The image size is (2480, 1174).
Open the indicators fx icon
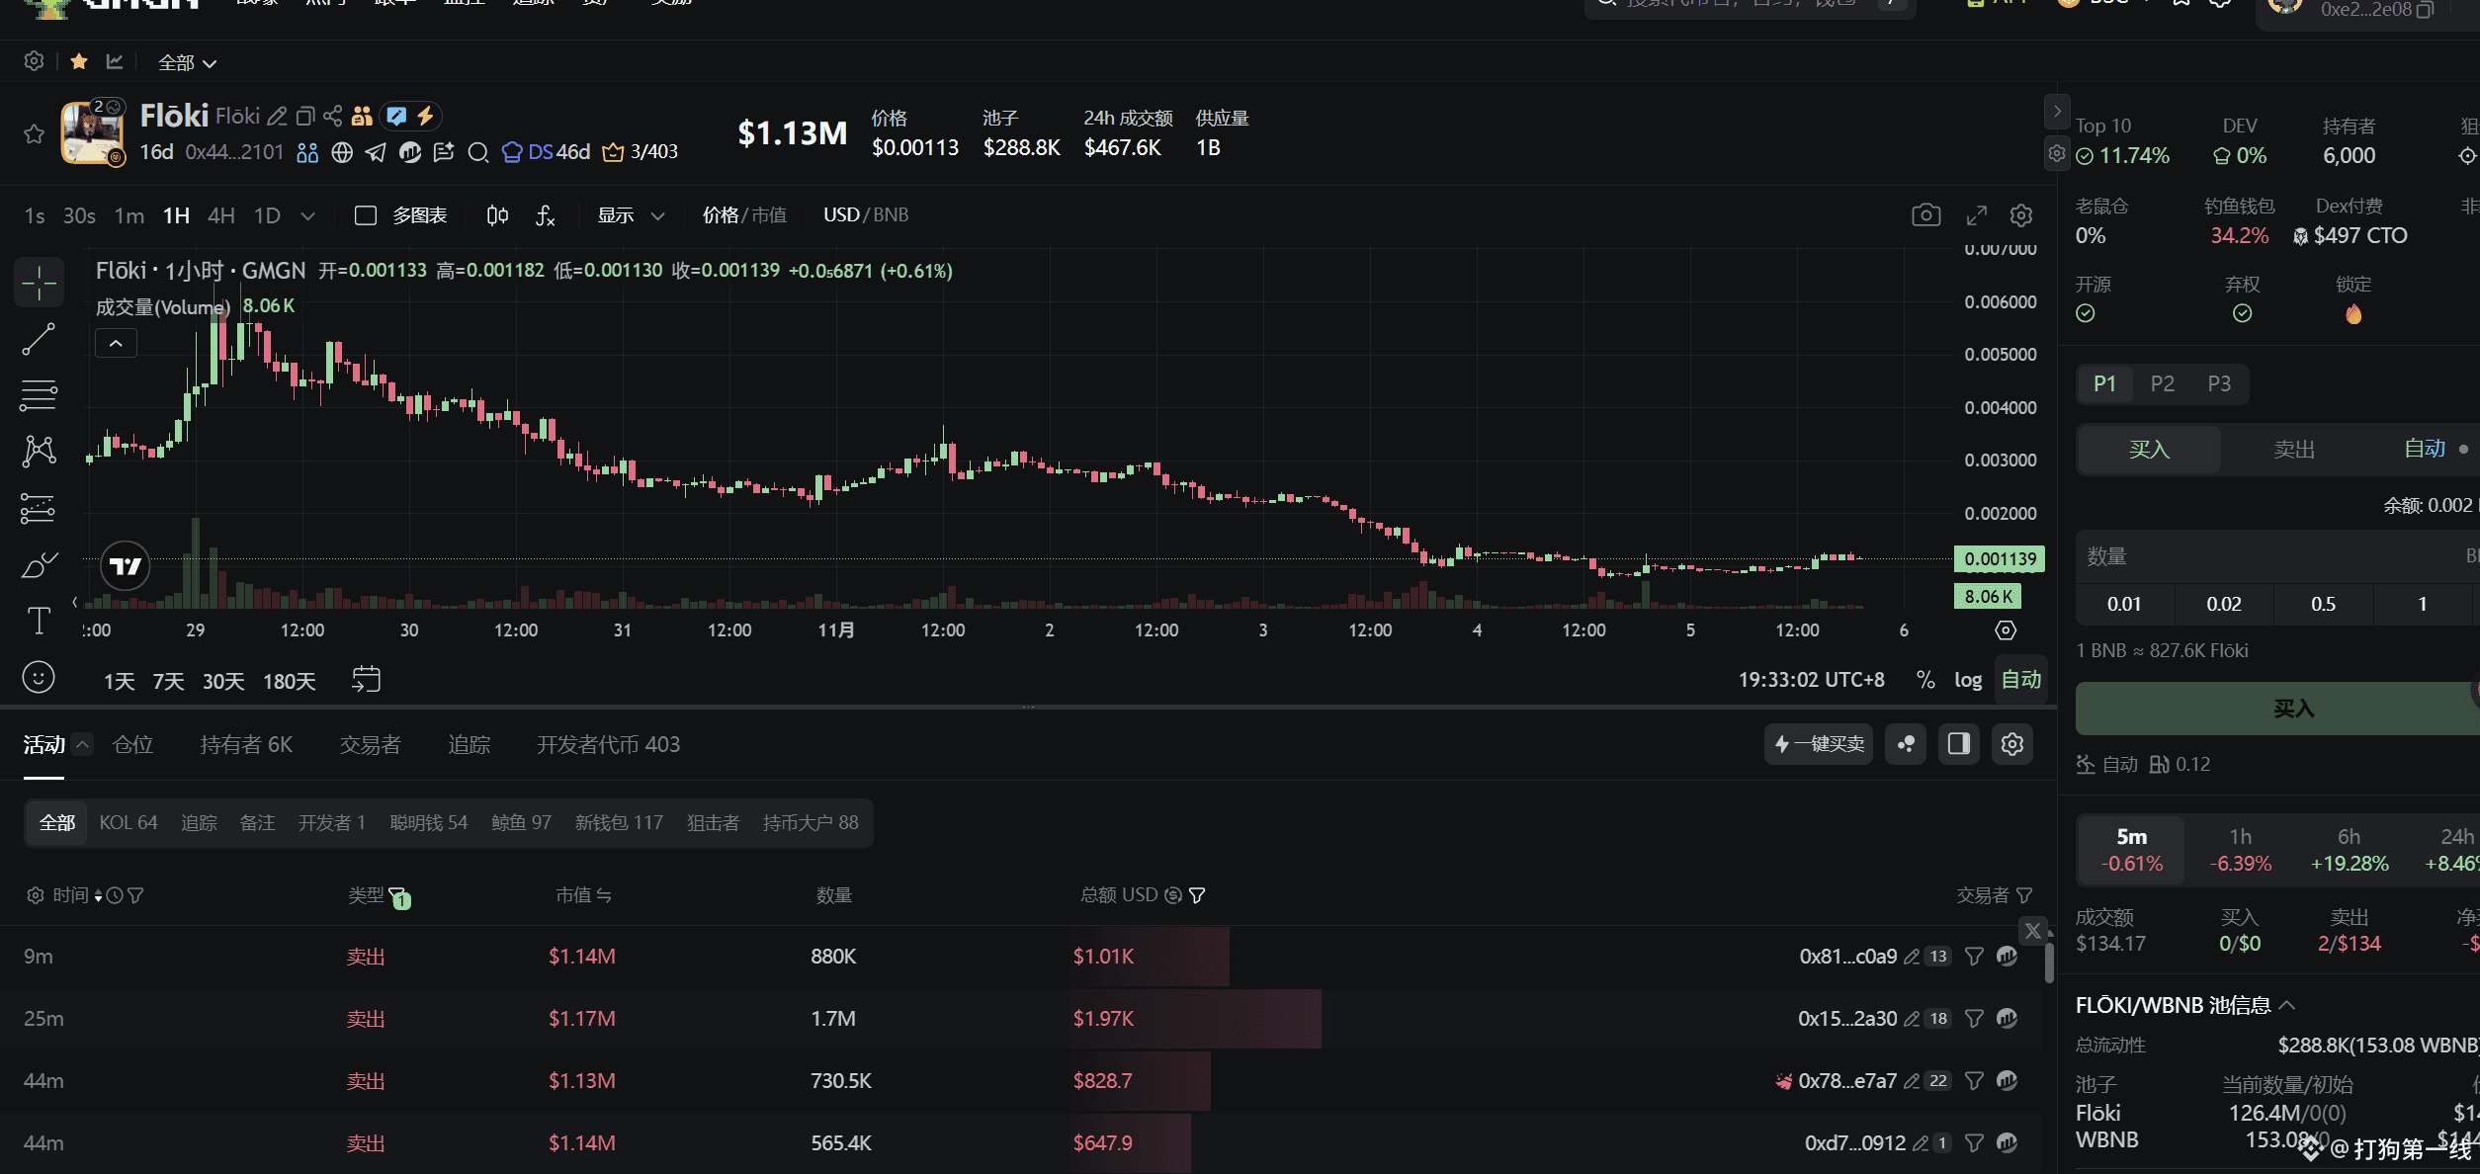tap(545, 215)
